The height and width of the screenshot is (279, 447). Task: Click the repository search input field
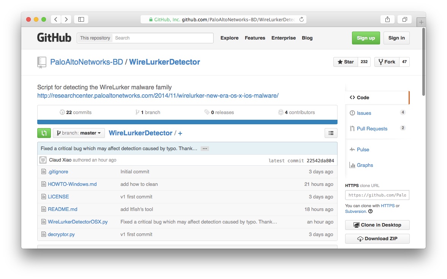click(163, 38)
